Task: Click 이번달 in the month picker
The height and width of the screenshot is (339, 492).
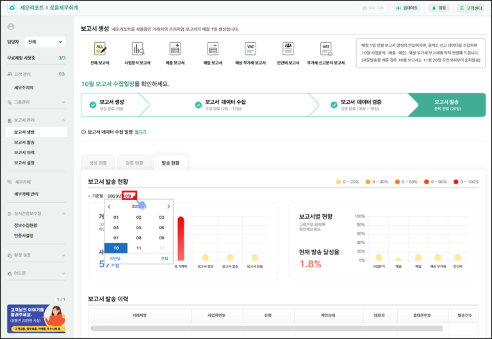Action: 115,258
